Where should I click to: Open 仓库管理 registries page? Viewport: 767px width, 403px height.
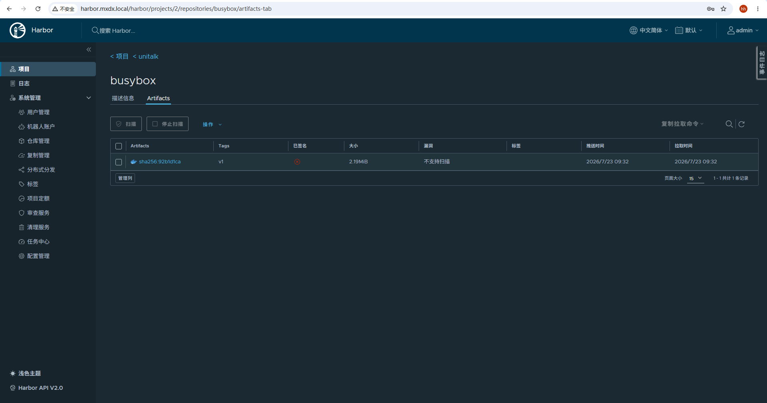[38, 141]
